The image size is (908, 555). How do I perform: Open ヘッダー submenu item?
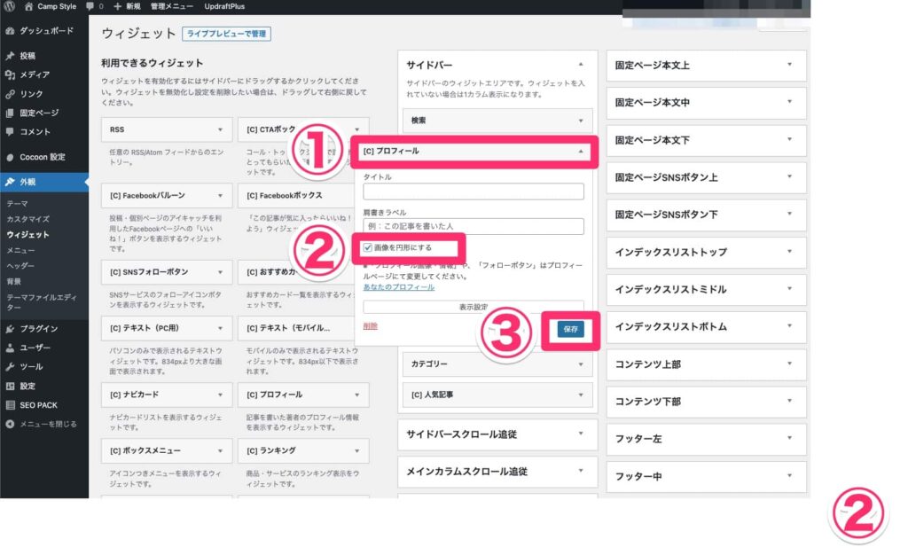point(21,266)
